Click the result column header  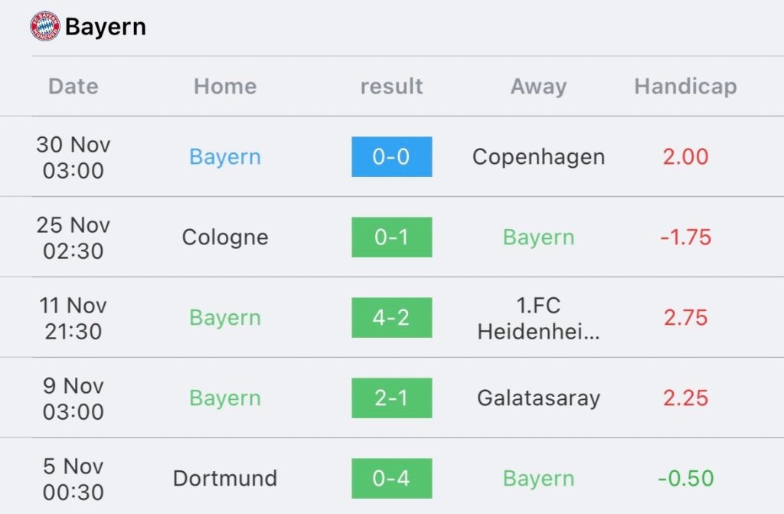pos(391,86)
